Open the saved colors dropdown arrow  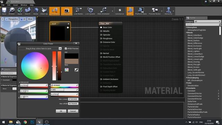60,49
